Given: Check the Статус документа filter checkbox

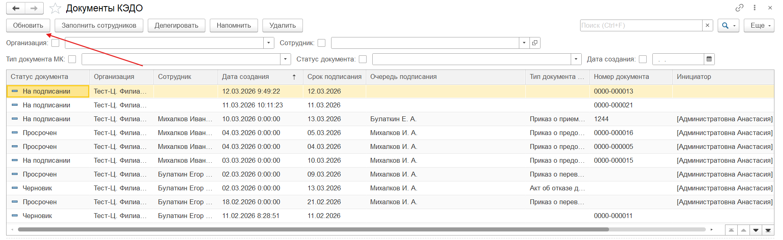Looking at the screenshot, I should point(363,59).
